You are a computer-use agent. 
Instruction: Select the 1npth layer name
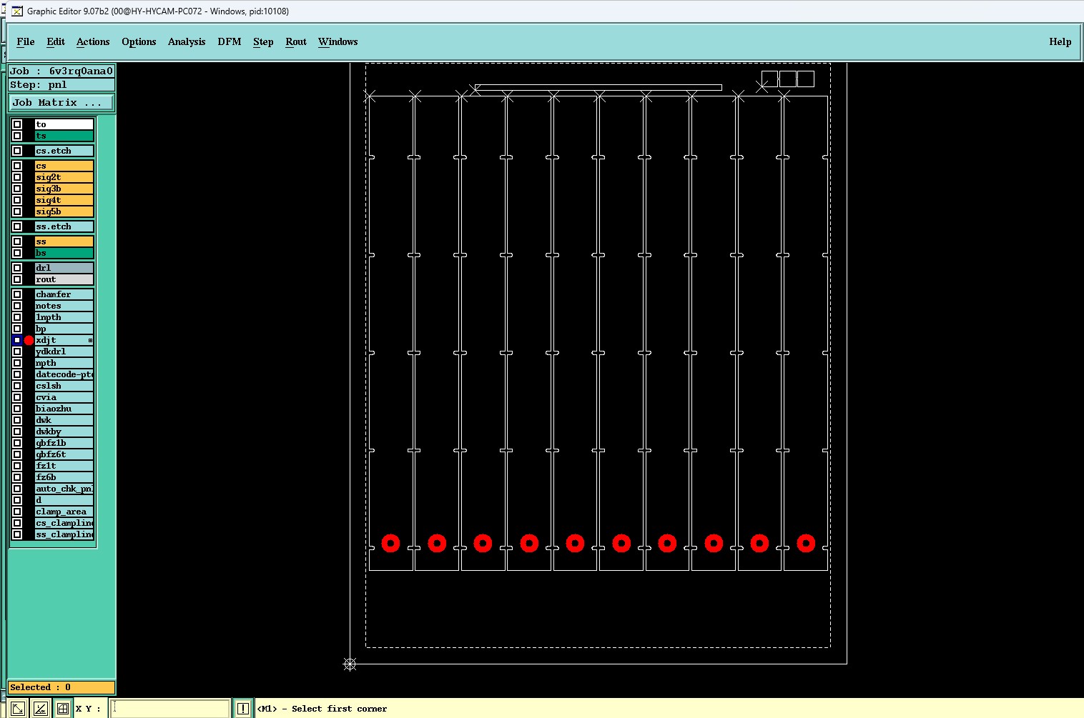click(x=64, y=317)
